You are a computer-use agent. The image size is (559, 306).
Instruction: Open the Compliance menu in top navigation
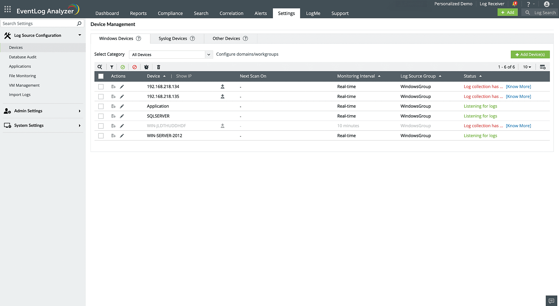pos(170,13)
